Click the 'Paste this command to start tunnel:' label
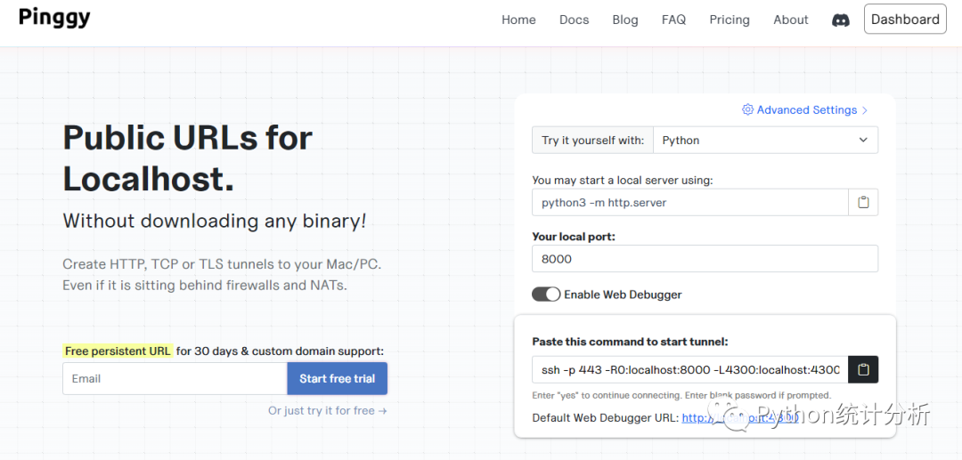Viewport: 962px width, 460px height. [x=630, y=342]
